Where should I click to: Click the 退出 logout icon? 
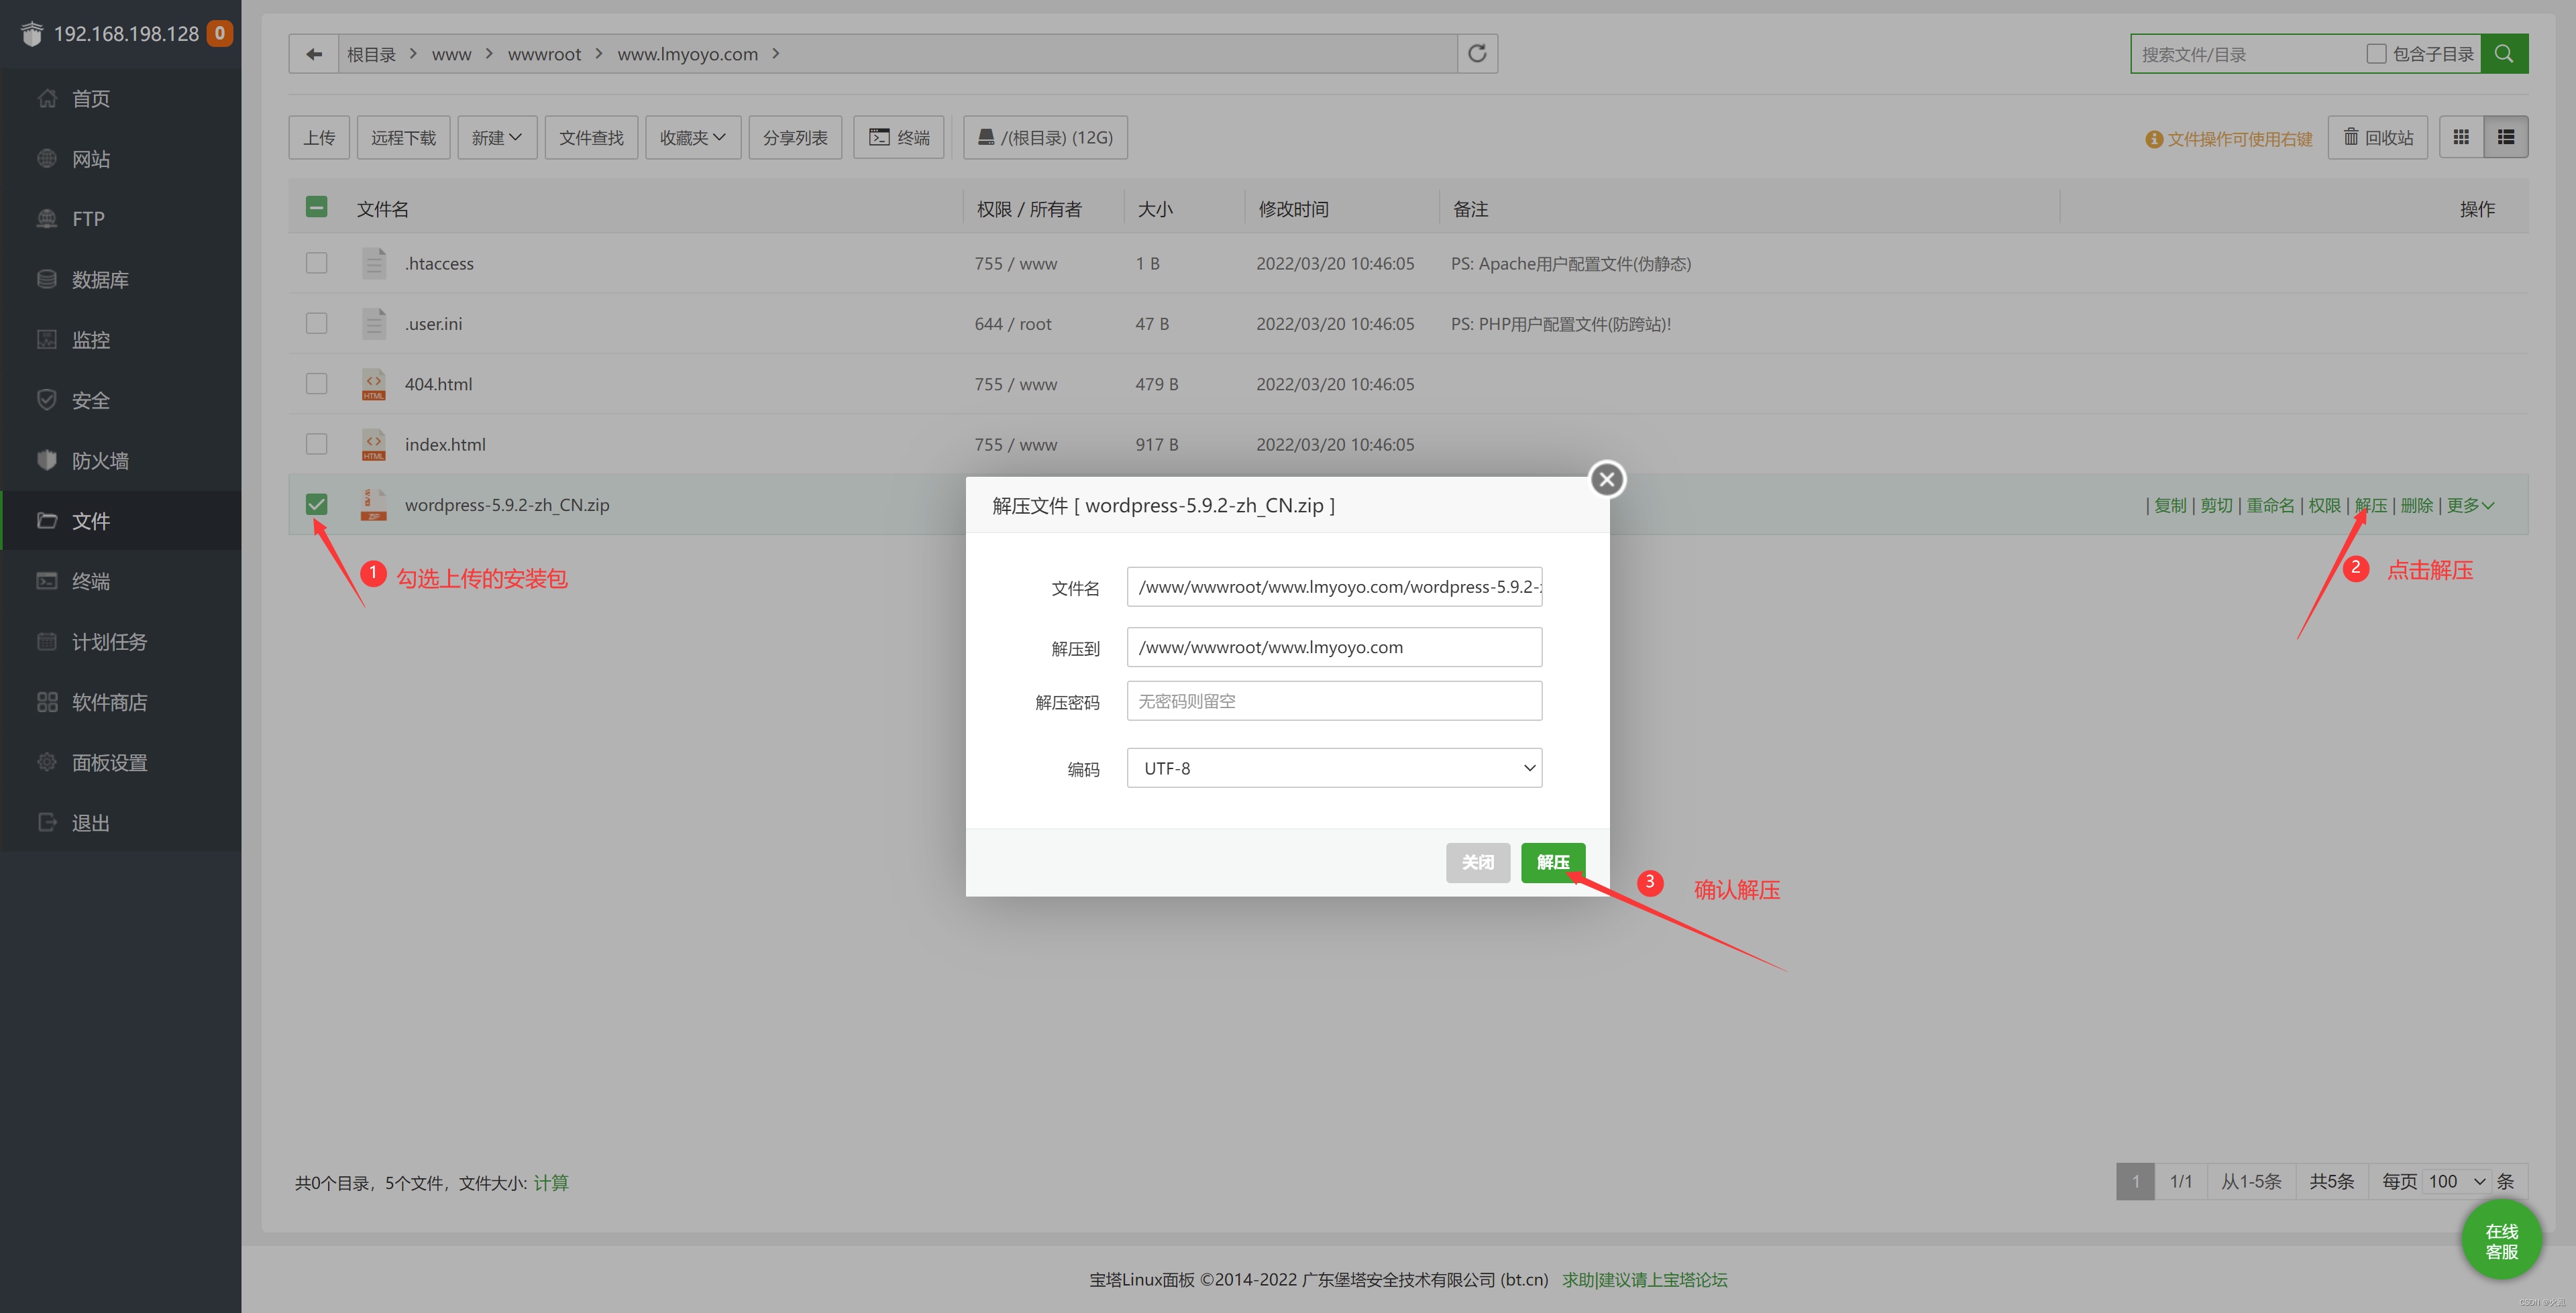point(47,822)
